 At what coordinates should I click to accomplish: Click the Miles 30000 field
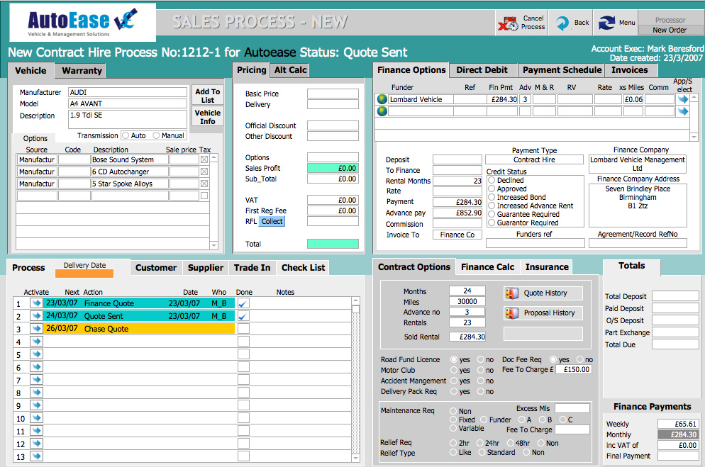pos(467,301)
